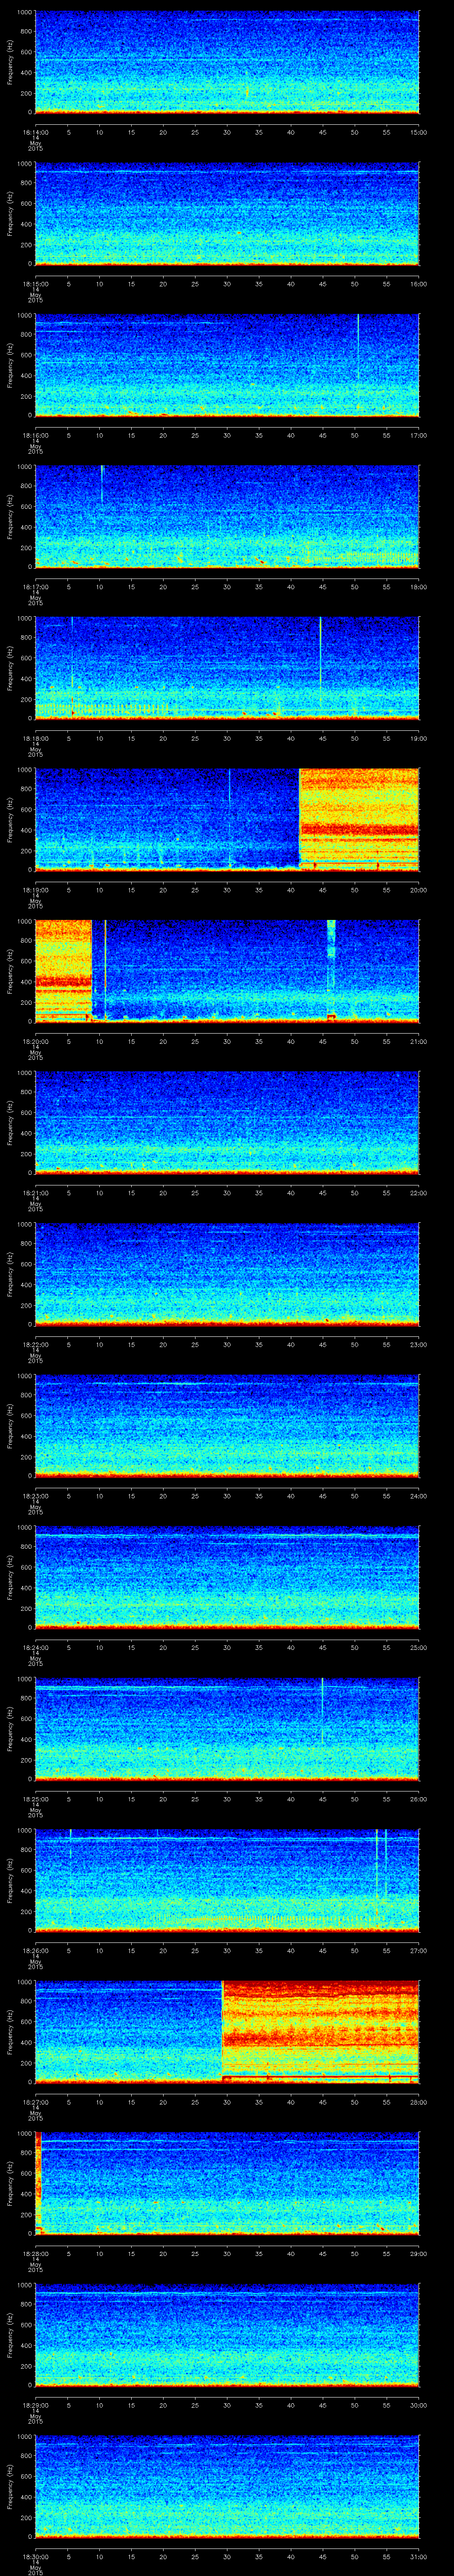Screen dimensions: 454x2576
Task: Click the vertical spike near 10 s in 18:17:00 panel
Action: point(102,484)
